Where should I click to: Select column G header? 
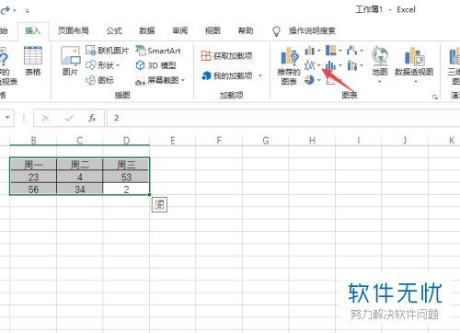[x=266, y=141]
